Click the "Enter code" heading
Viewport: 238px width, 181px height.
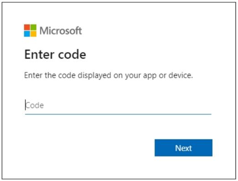point(55,54)
